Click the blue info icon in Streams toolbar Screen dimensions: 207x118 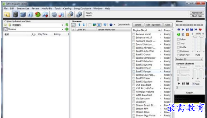pos(111,25)
